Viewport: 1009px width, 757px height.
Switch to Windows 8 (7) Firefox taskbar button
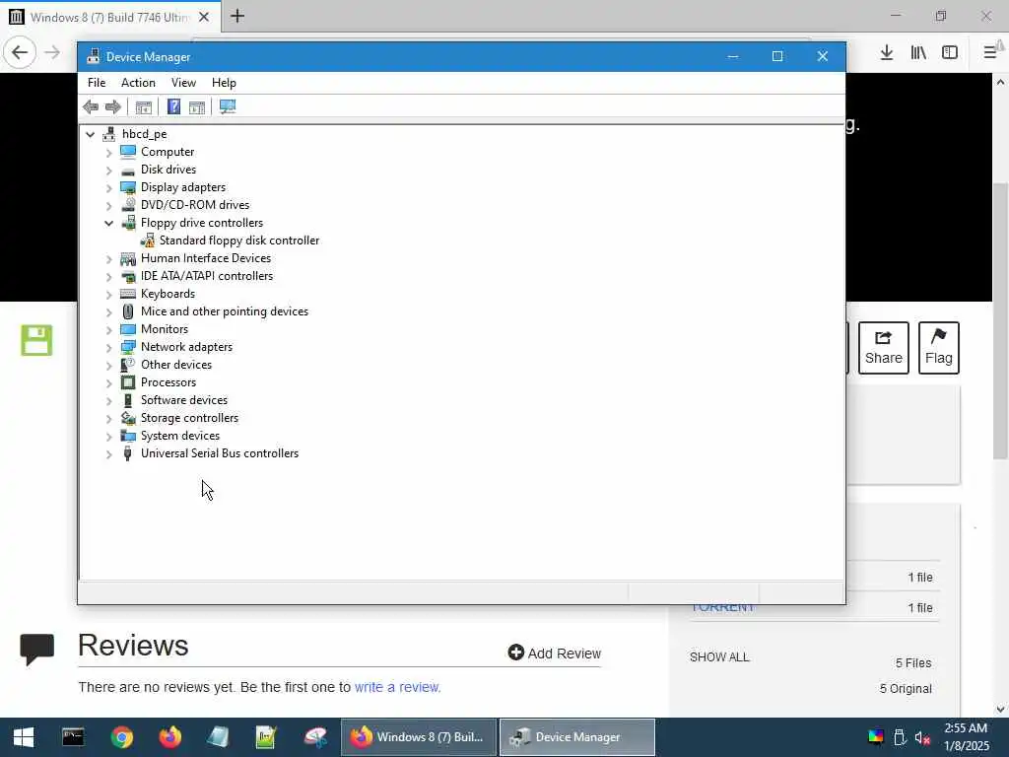point(418,737)
